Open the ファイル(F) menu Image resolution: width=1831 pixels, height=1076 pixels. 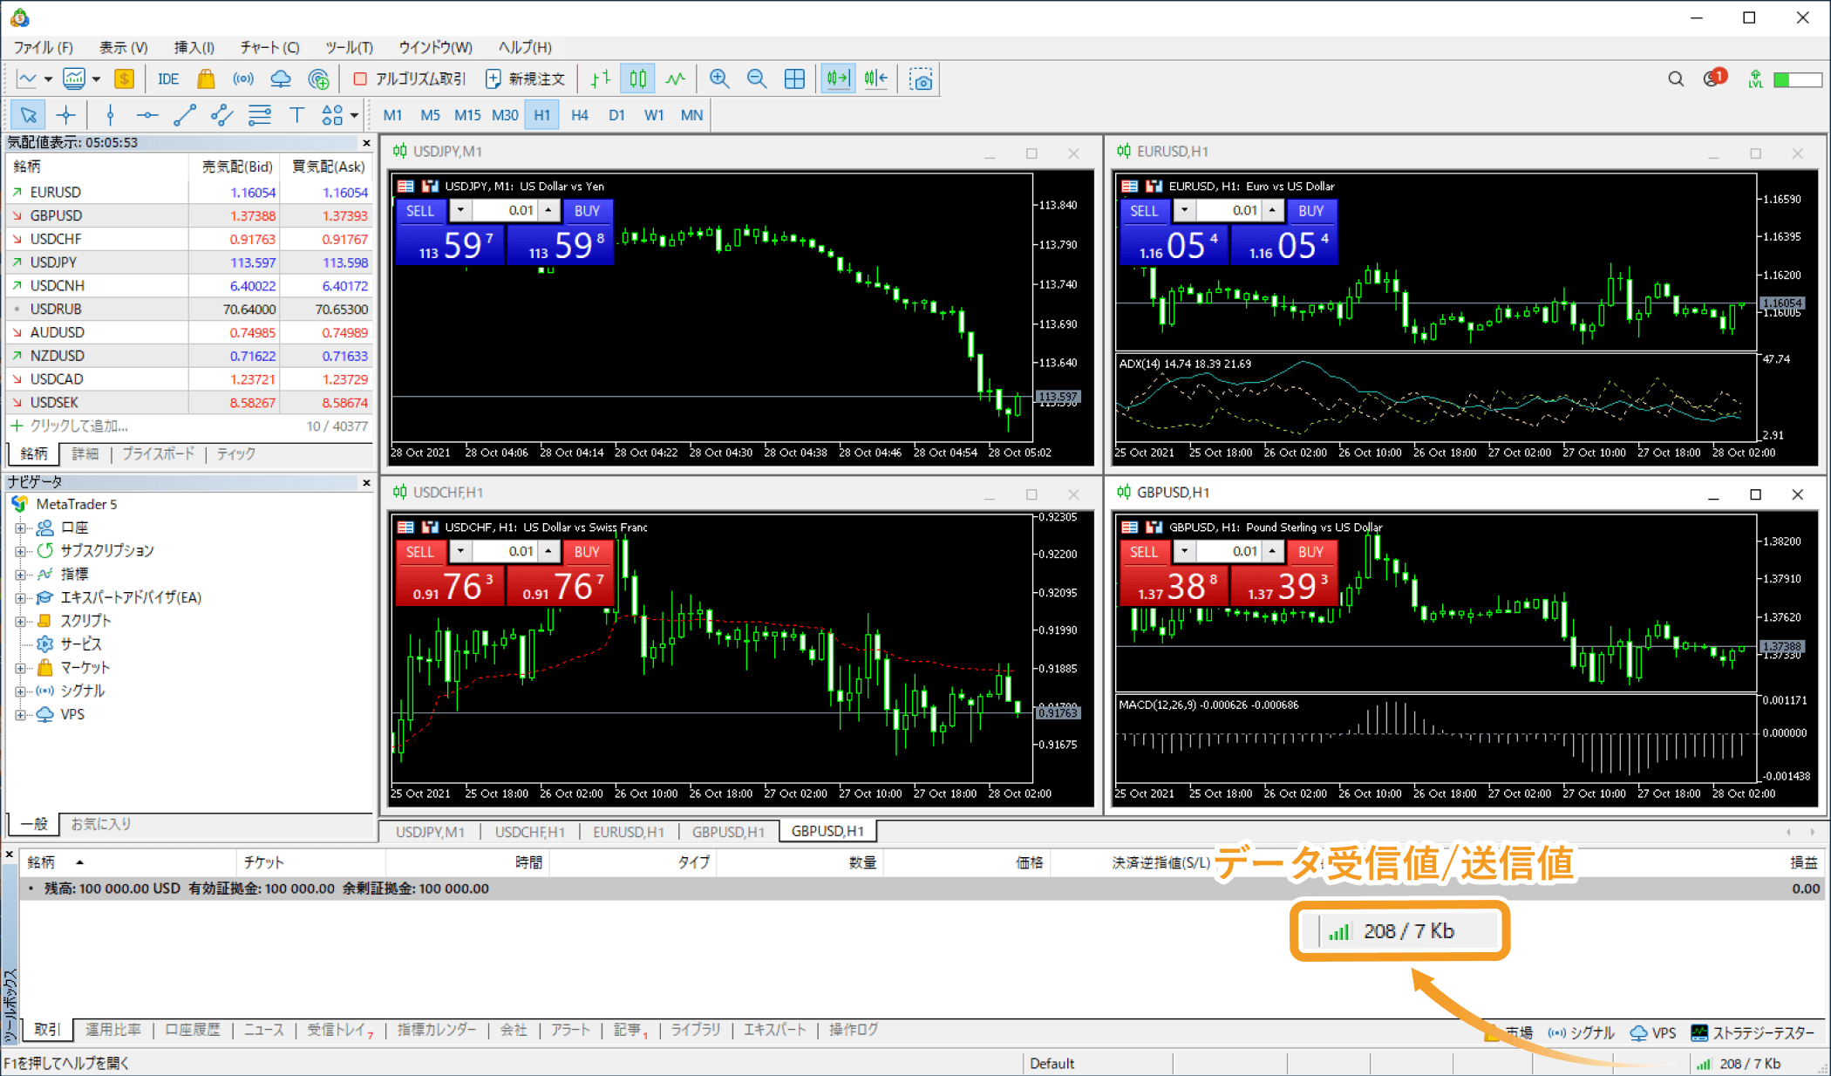(43, 47)
